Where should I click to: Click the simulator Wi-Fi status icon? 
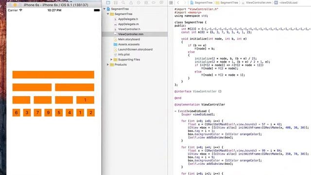click(20, 10)
